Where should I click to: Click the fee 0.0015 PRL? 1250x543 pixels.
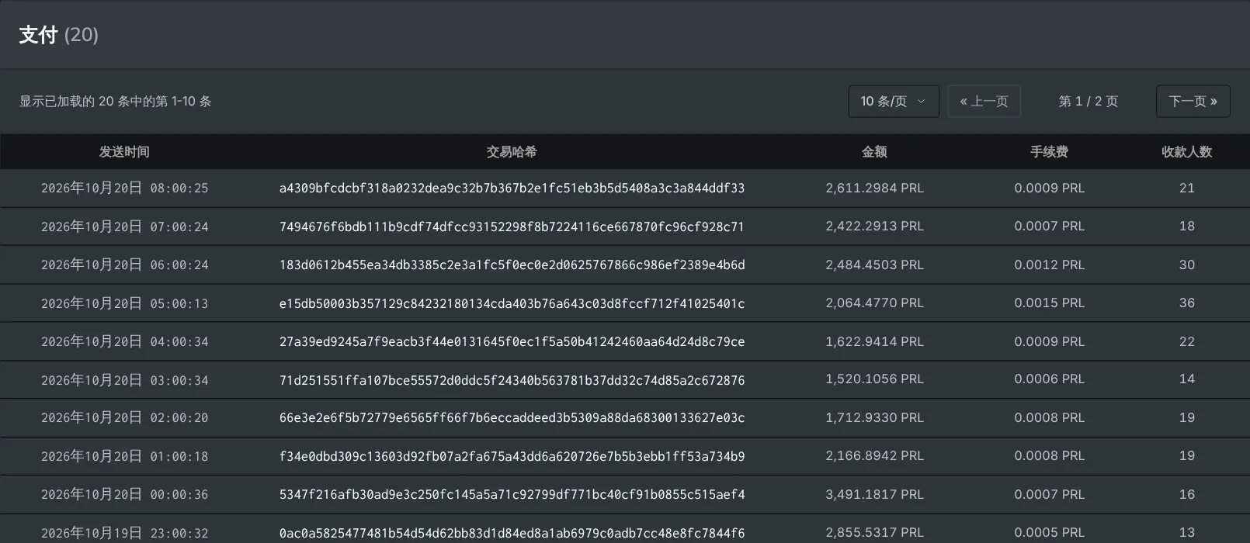click(x=1049, y=303)
